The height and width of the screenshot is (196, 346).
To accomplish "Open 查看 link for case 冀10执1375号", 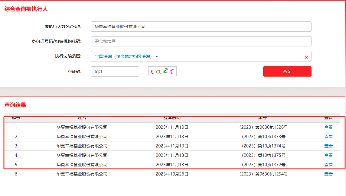I will coord(328,155).
